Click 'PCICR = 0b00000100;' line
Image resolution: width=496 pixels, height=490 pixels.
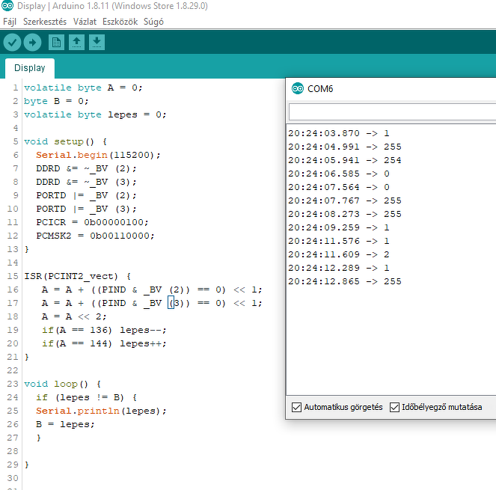[92, 222]
